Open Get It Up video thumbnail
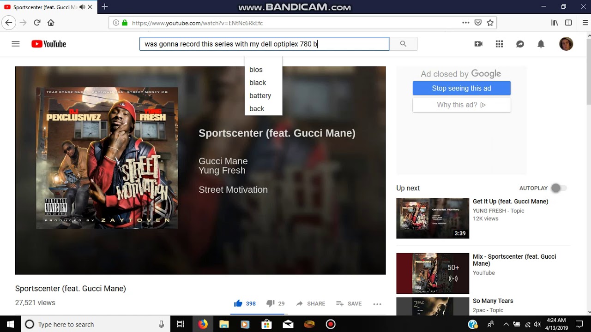 coord(433,218)
